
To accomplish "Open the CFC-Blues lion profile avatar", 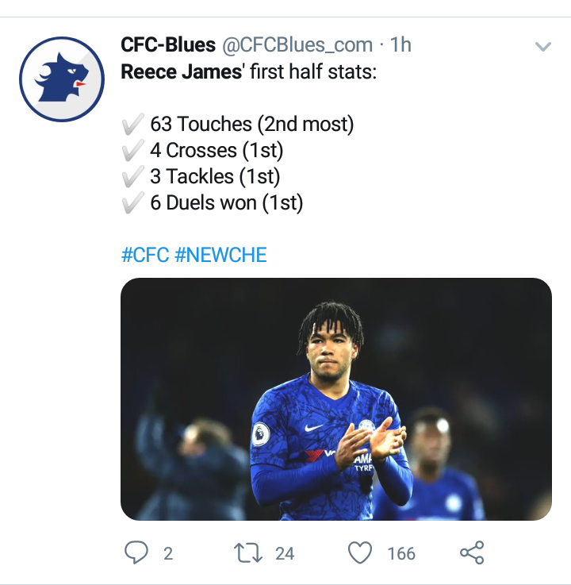I will click(x=62, y=79).
